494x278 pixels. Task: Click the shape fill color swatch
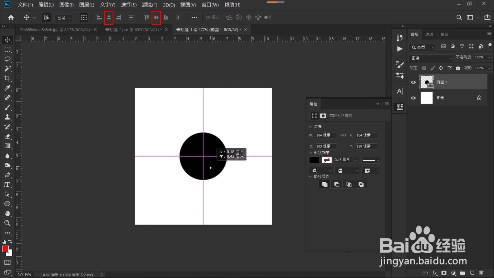pos(314,160)
